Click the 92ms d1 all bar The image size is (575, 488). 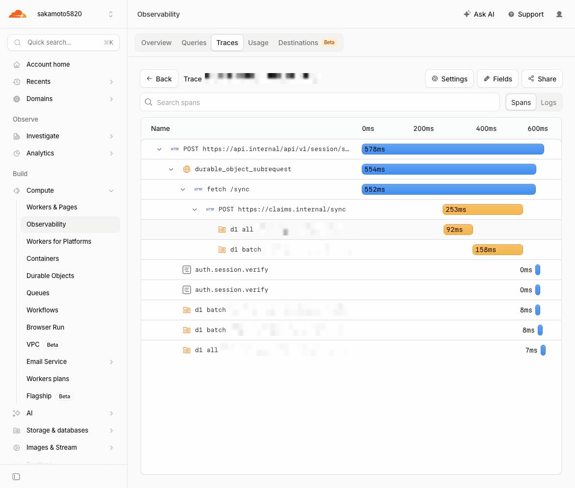point(458,230)
